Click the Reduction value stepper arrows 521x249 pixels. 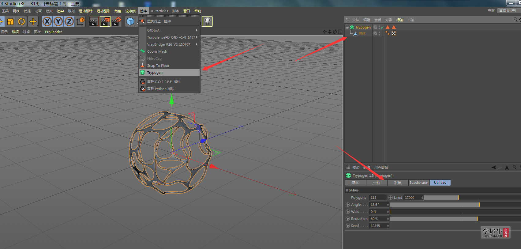388,219
